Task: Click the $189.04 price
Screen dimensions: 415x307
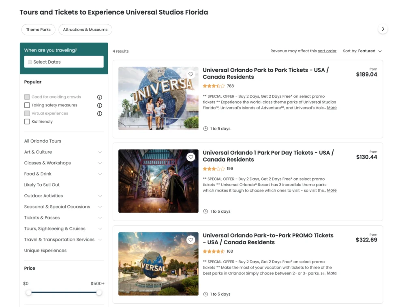Action: 366,75
